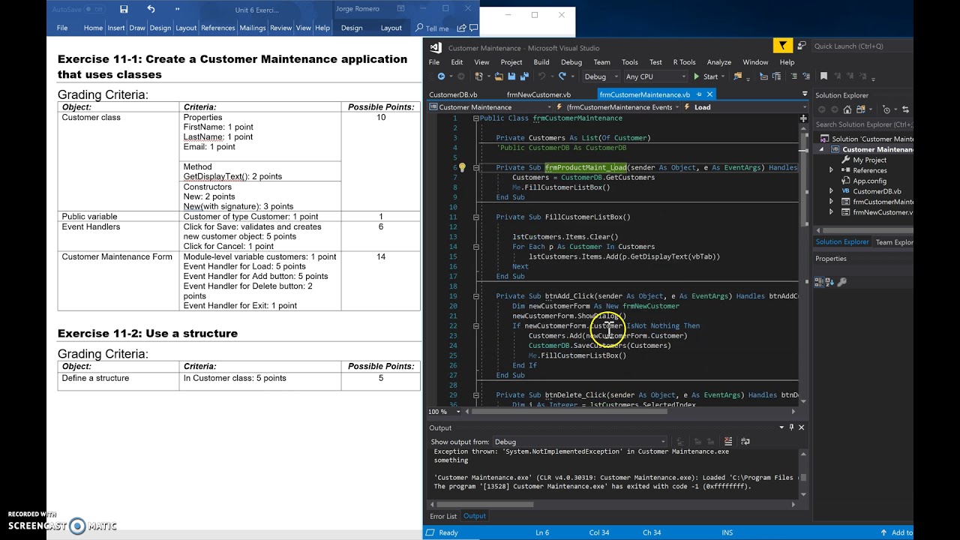Click the Save All icon in Visual Studio
Image resolution: width=960 pixels, height=540 pixels.
[523, 76]
